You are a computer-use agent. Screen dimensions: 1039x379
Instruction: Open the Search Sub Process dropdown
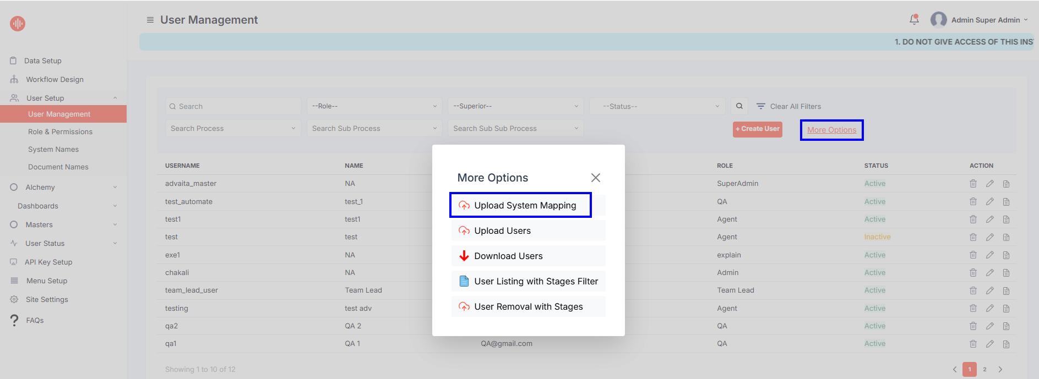tap(374, 128)
